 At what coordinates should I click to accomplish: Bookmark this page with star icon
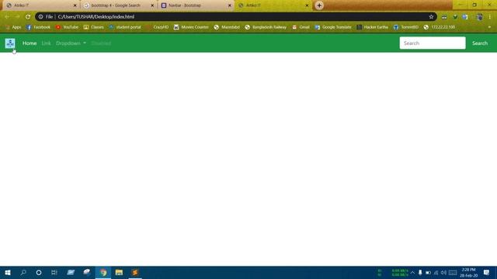(x=431, y=16)
